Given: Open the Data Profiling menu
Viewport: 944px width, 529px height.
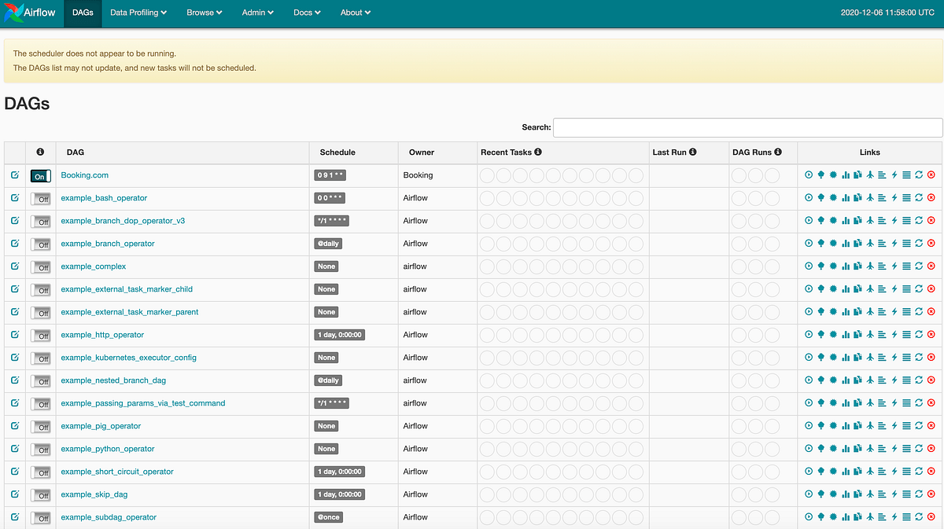Looking at the screenshot, I should (138, 13).
